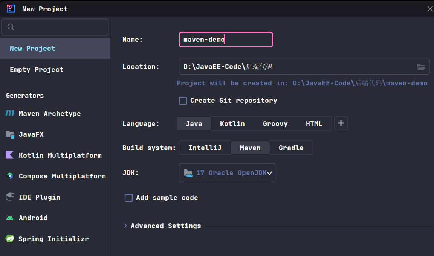
Task: Click the sidebar search field
Action: click(x=55, y=27)
